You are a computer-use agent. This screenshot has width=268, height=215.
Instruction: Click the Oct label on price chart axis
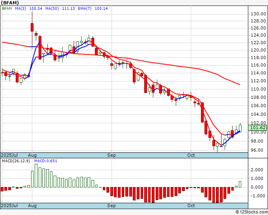[191, 155]
